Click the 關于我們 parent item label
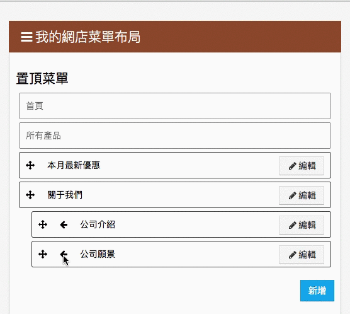The width and height of the screenshot is (350, 314). 65,195
